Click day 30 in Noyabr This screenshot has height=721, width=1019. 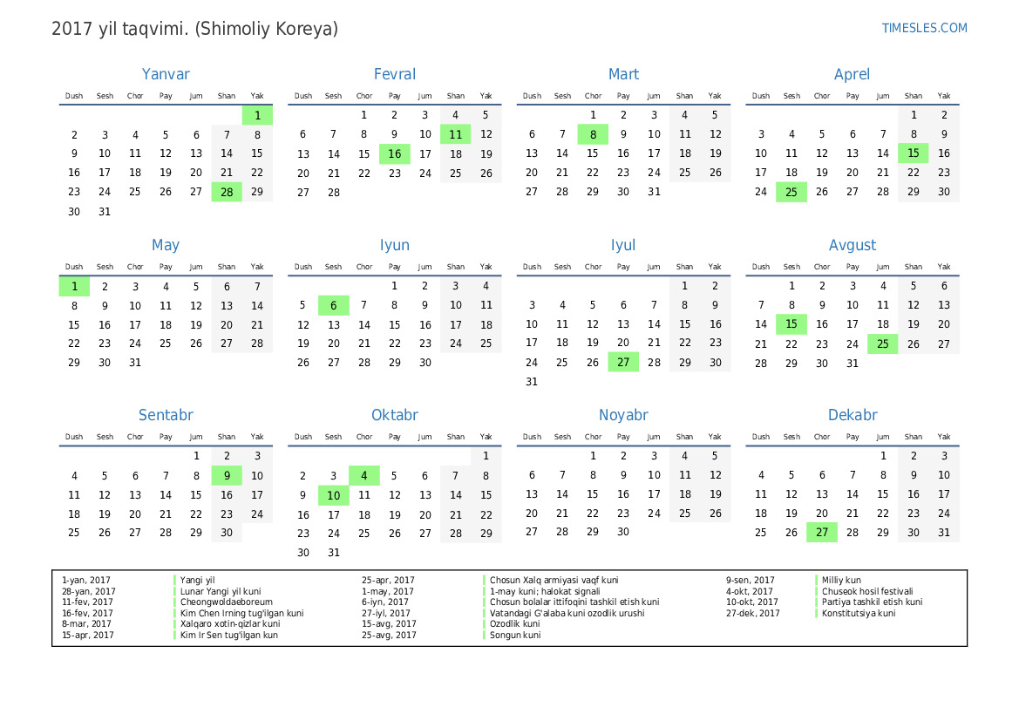click(x=623, y=532)
